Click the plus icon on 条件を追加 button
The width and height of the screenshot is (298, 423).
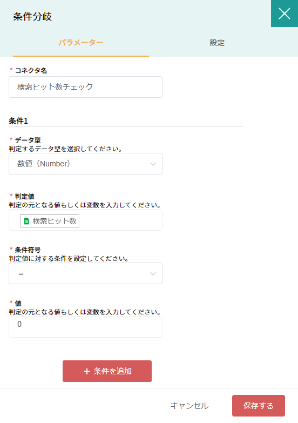point(86,372)
